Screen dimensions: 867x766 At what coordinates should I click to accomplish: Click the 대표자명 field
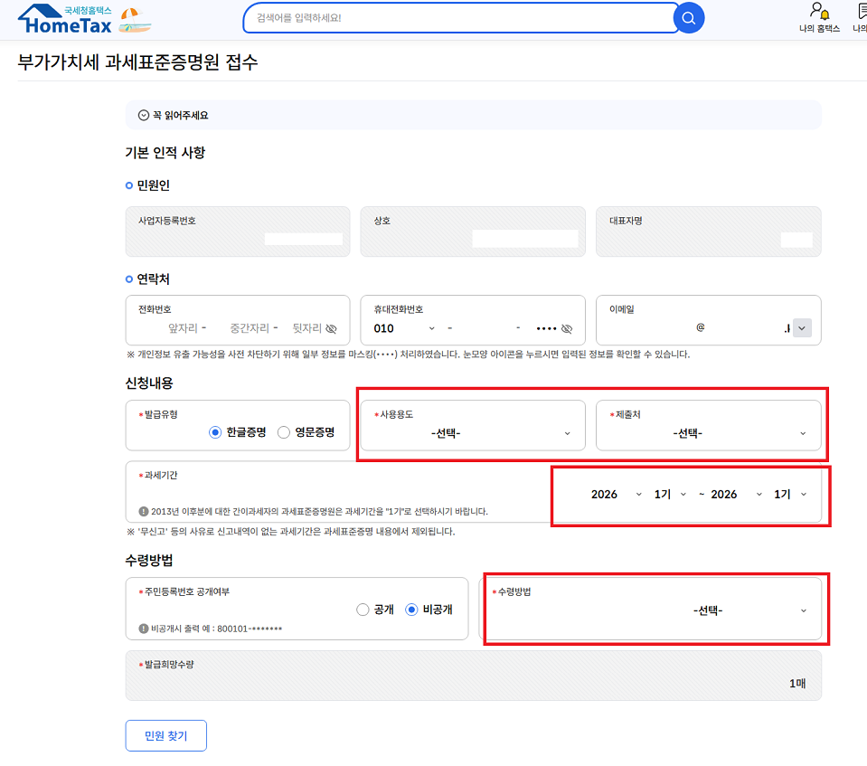pyautogui.click(x=708, y=232)
